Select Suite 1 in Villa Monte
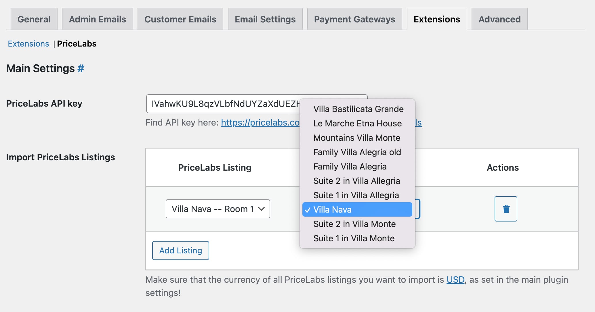 click(354, 238)
